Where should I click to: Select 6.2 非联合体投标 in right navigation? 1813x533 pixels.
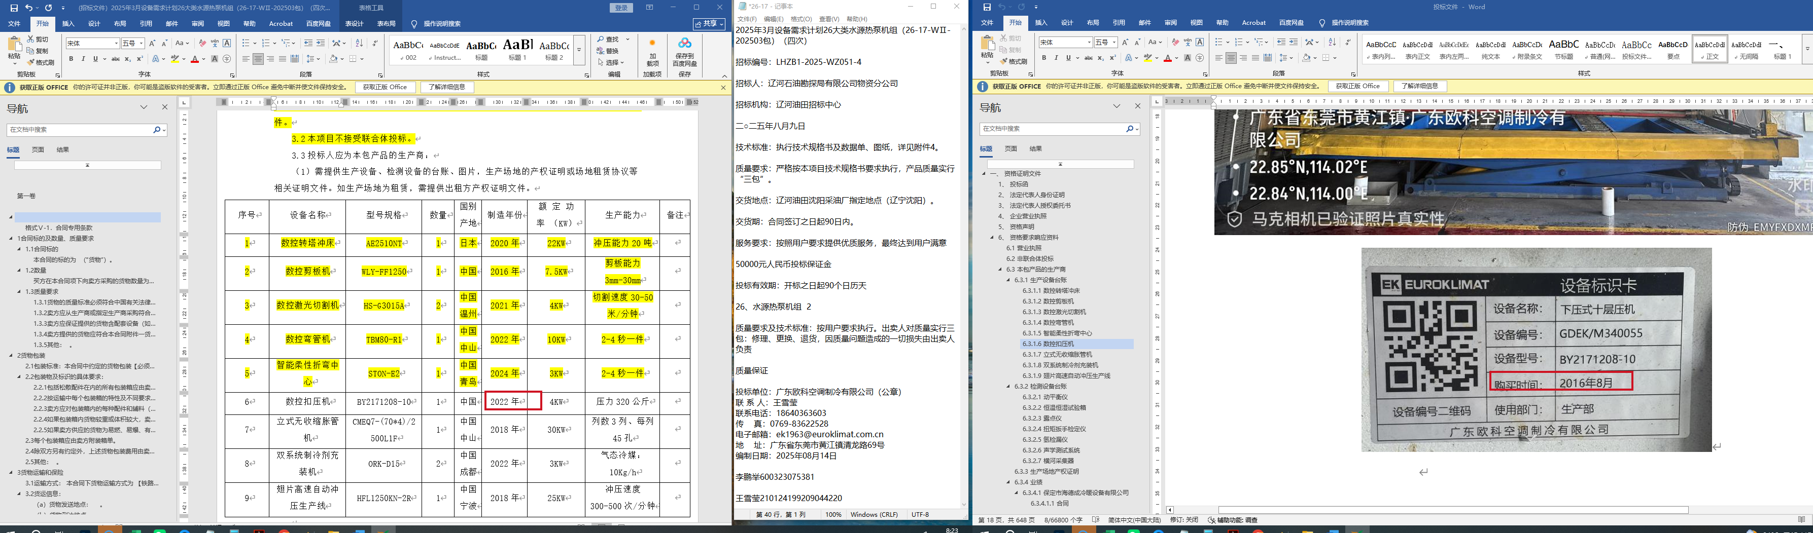[1030, 259]
